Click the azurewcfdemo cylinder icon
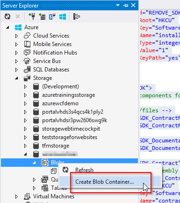 pos(36,103)
